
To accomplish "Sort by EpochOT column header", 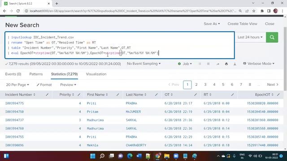I will click(264, 94).
